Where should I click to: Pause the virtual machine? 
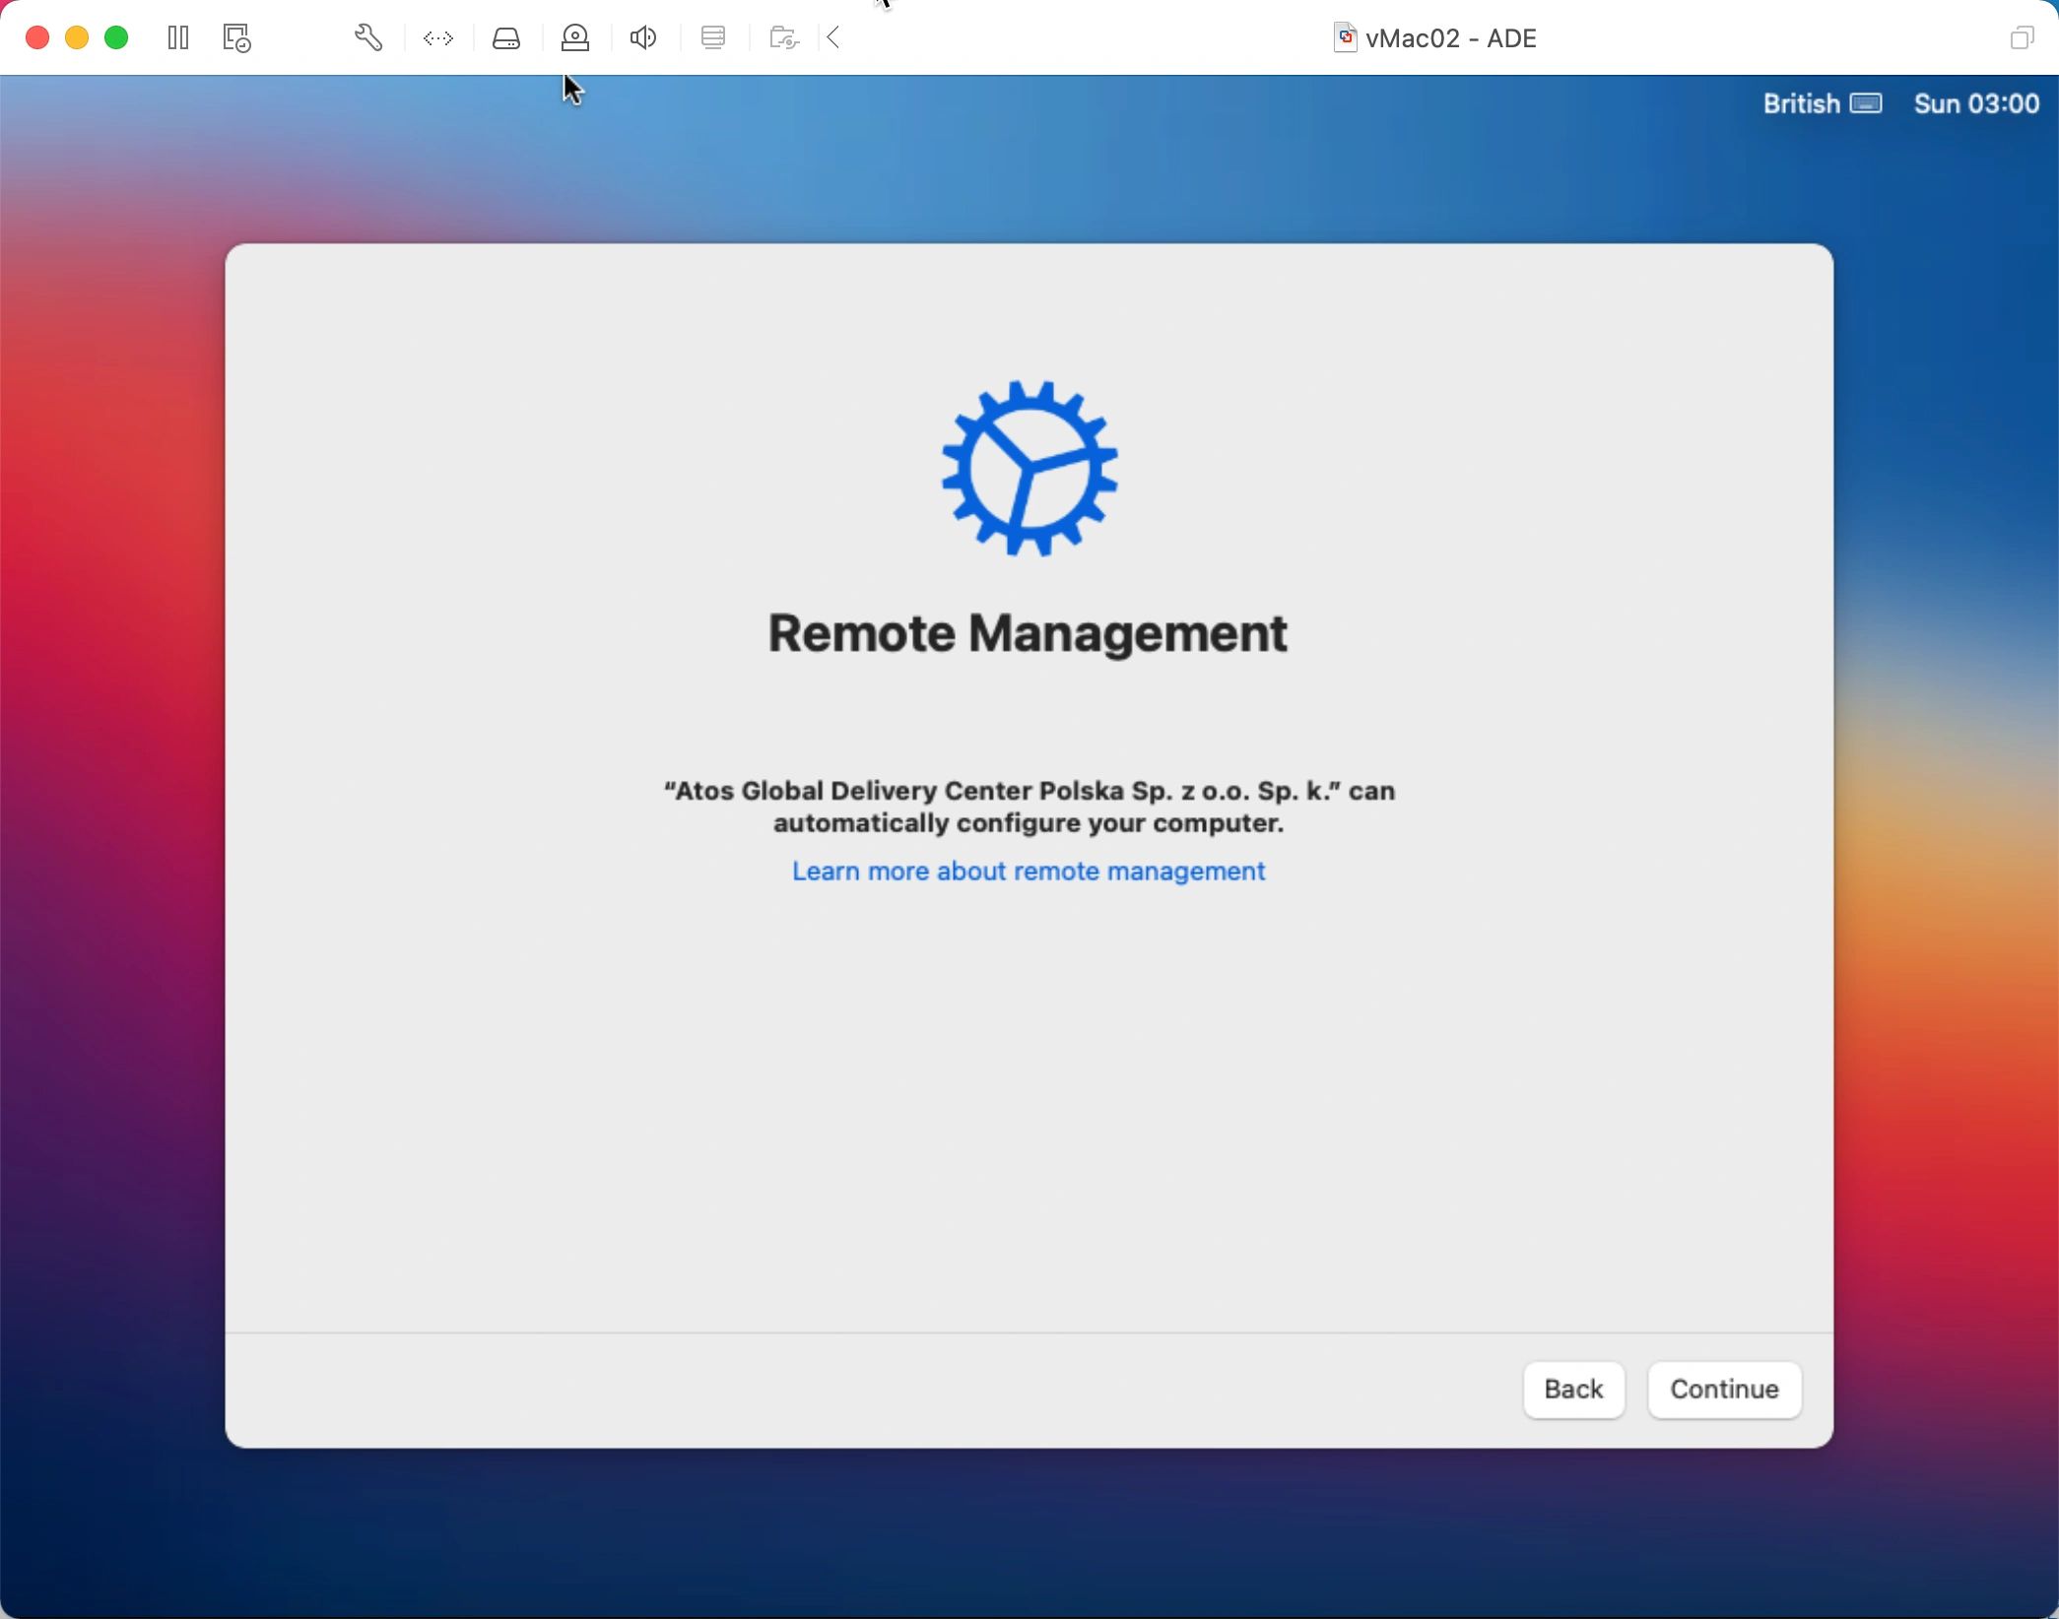point(178,38)
